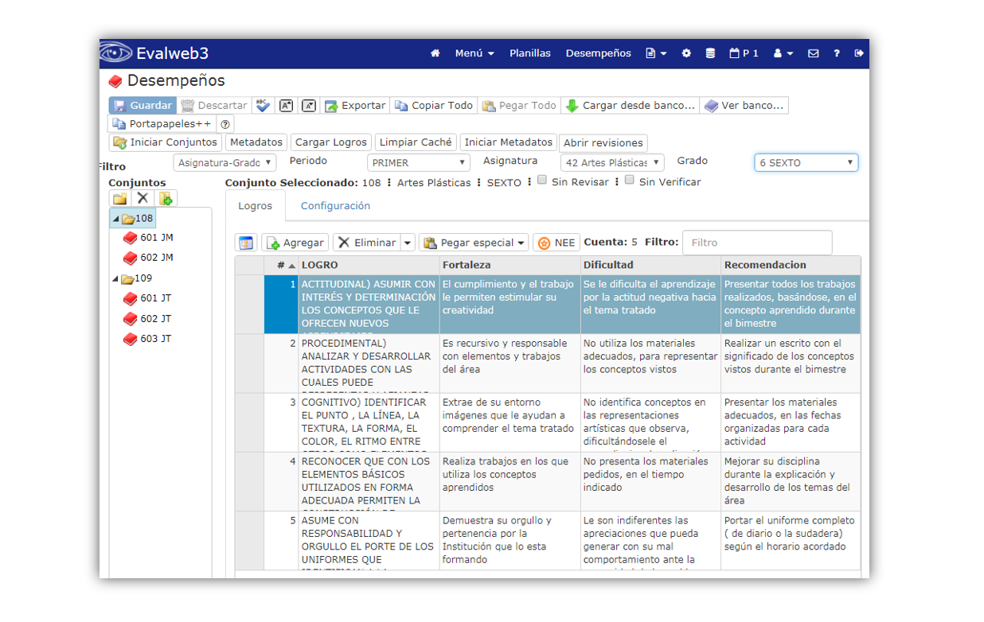Toggle the Sin Verificar checkbox
Image resolution: width=984 pixels, height=622 pixels.
[x=629, y=181]
